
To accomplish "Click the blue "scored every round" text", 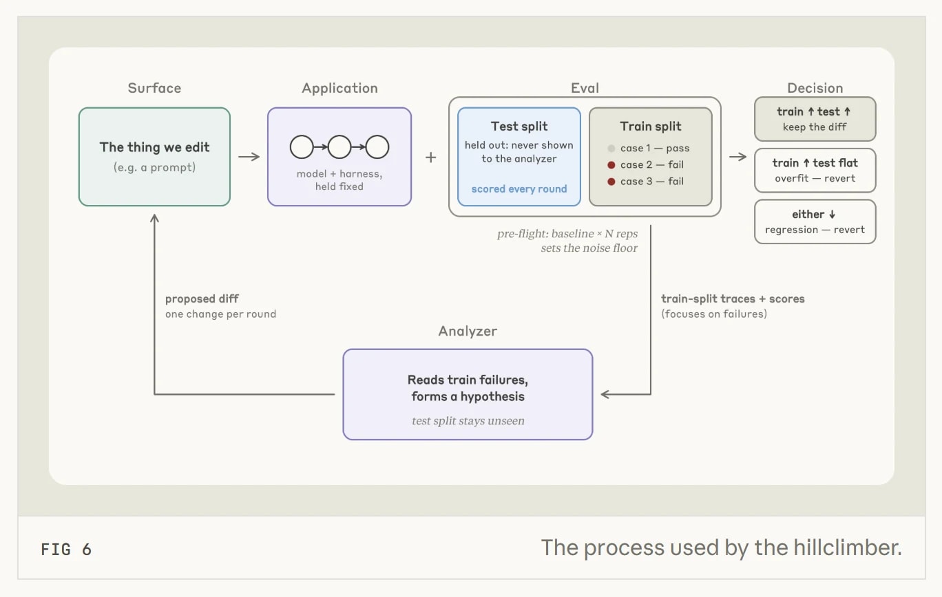I will (519, 189).
